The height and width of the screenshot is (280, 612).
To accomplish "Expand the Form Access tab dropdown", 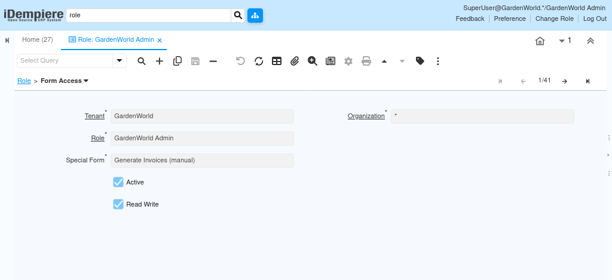I will (x=86, y=81).
